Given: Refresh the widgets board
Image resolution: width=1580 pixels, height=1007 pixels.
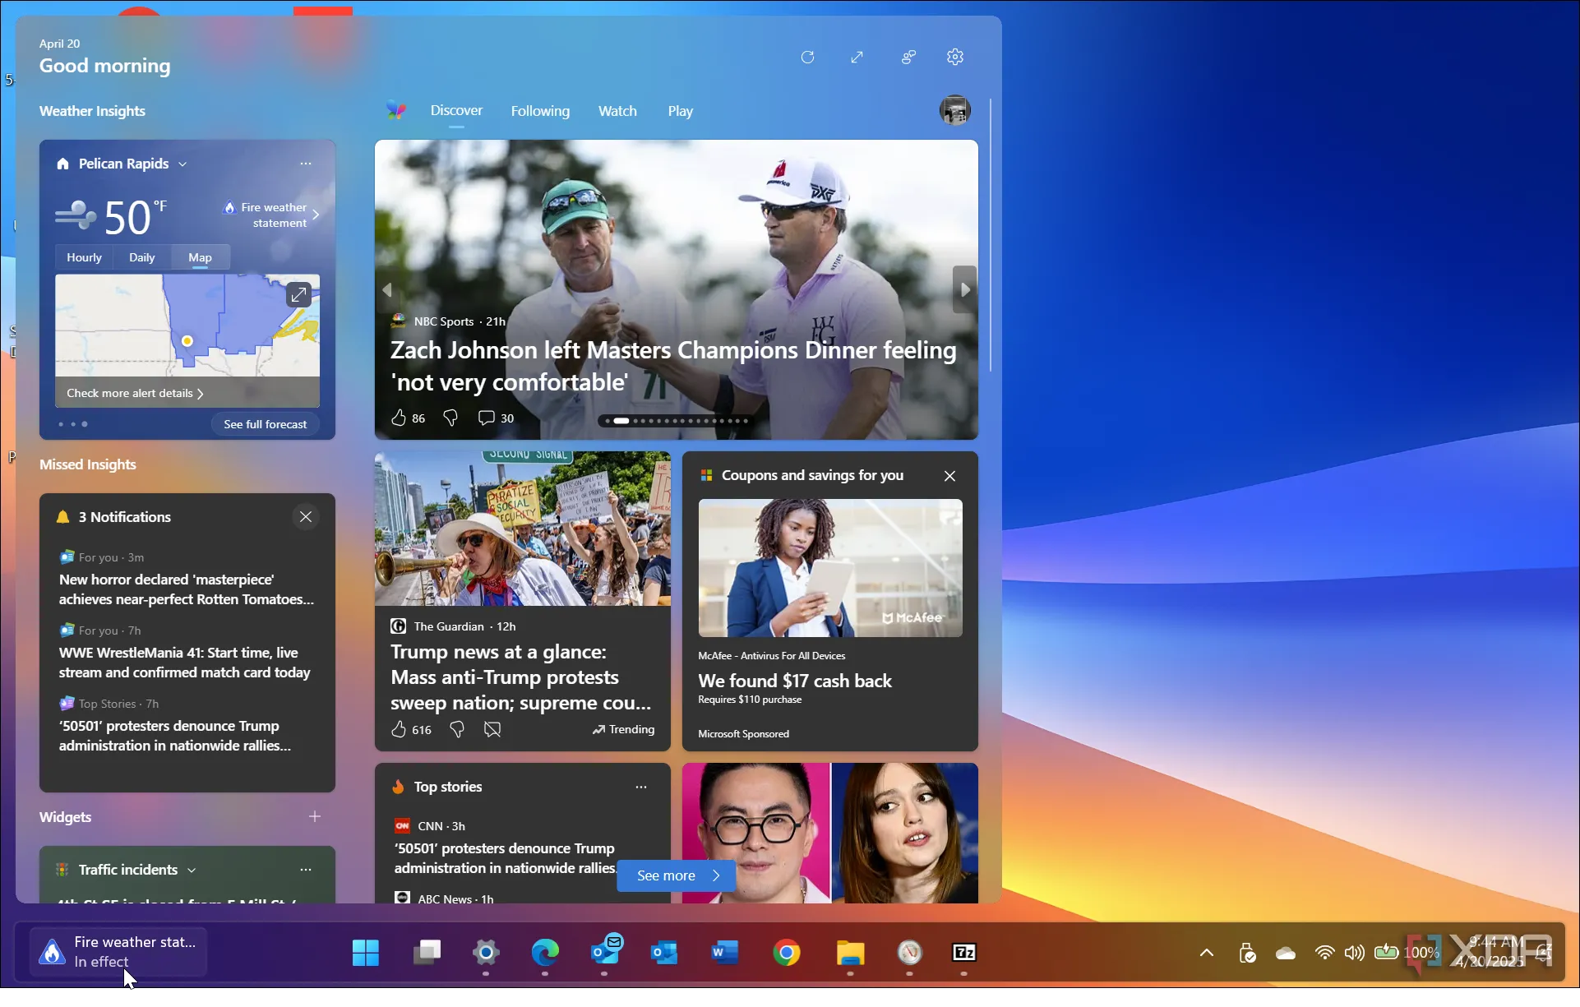Looking at the screenshot, I should [x=807, y=57].
